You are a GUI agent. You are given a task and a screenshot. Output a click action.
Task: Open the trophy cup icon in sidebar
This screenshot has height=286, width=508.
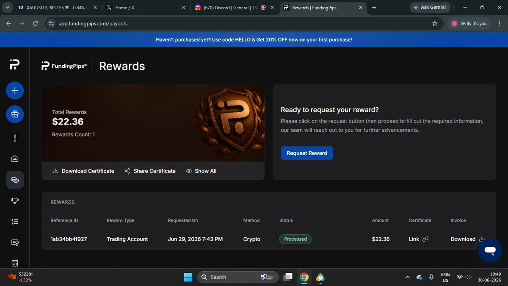pyautogui.click(x=15, y=200)
